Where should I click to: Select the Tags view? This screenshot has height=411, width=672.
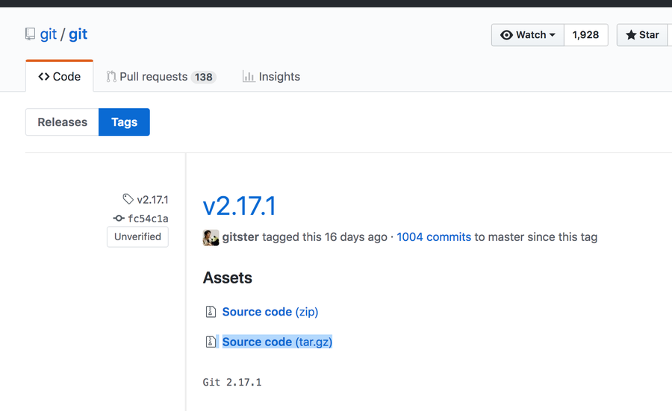pos(124,122)
